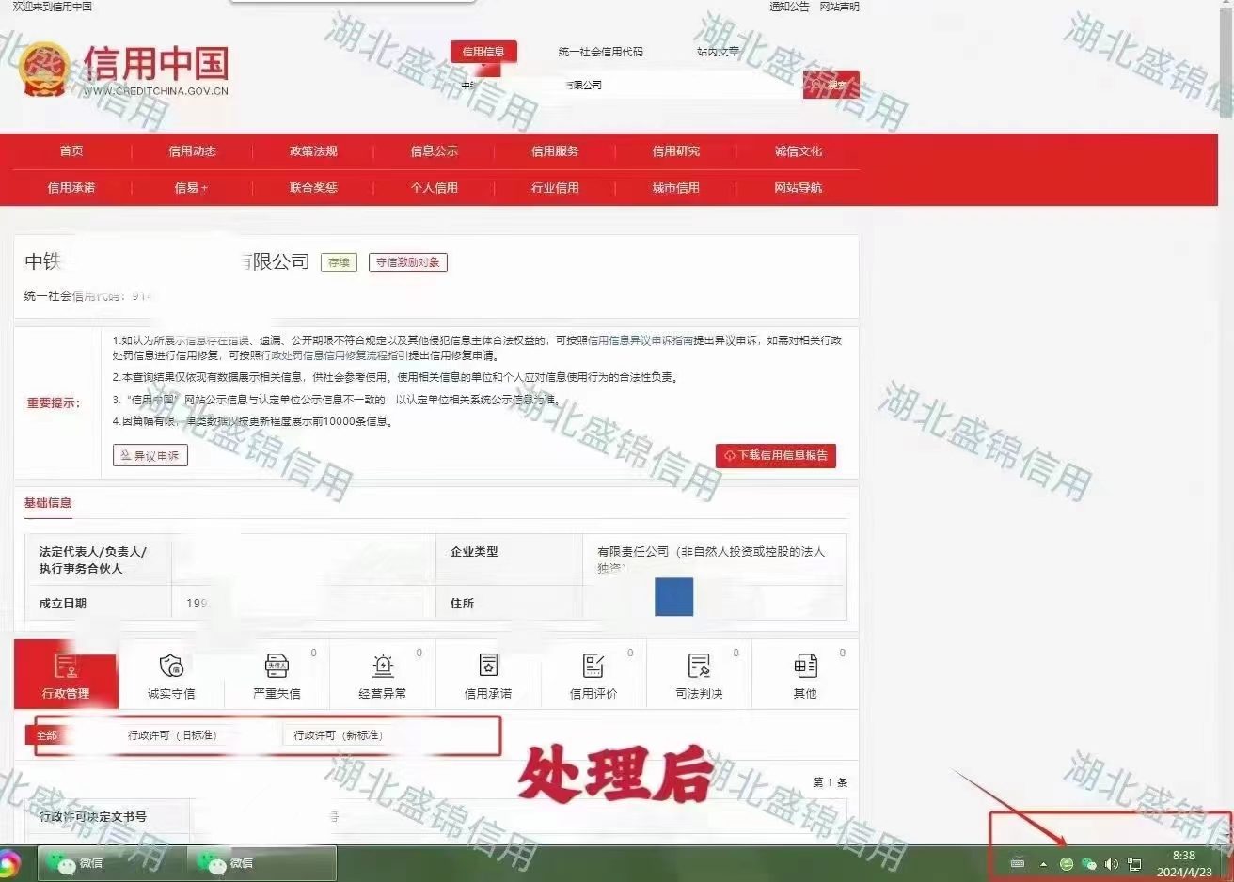1234x882 pixels.
Task: Expand the 信易+ navigation menu
Action: pos(191,188)
